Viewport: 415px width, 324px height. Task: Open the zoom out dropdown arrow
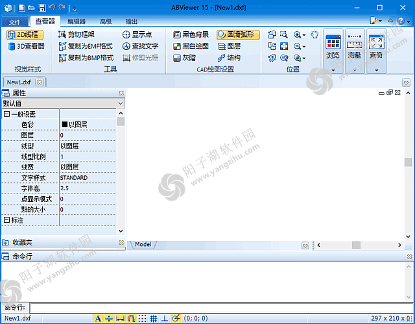[304, 47]
